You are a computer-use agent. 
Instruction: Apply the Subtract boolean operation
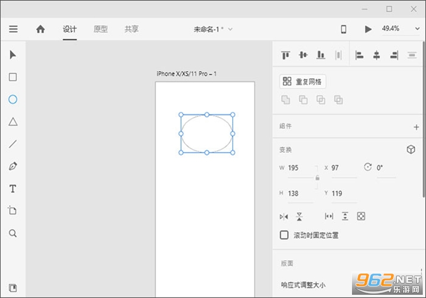(303, 100)
